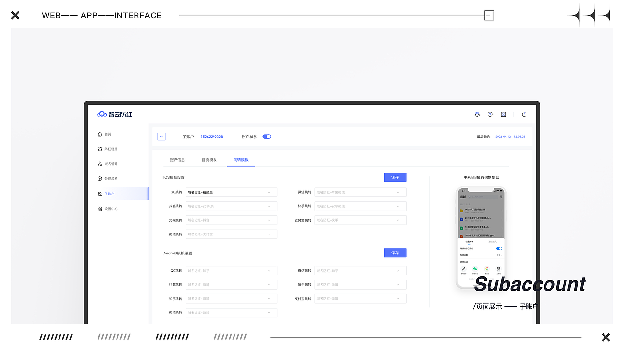Open 10月出租车报销申请单.xlsx in phone preview
This screenshot has height=351, width=624.
(481, 228)
